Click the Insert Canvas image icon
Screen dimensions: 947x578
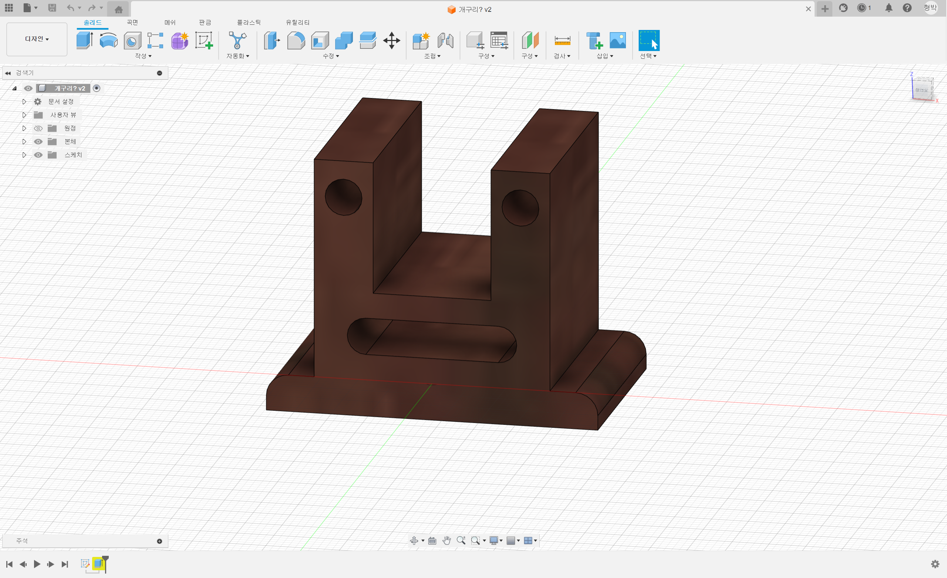[x=617, y=40]
